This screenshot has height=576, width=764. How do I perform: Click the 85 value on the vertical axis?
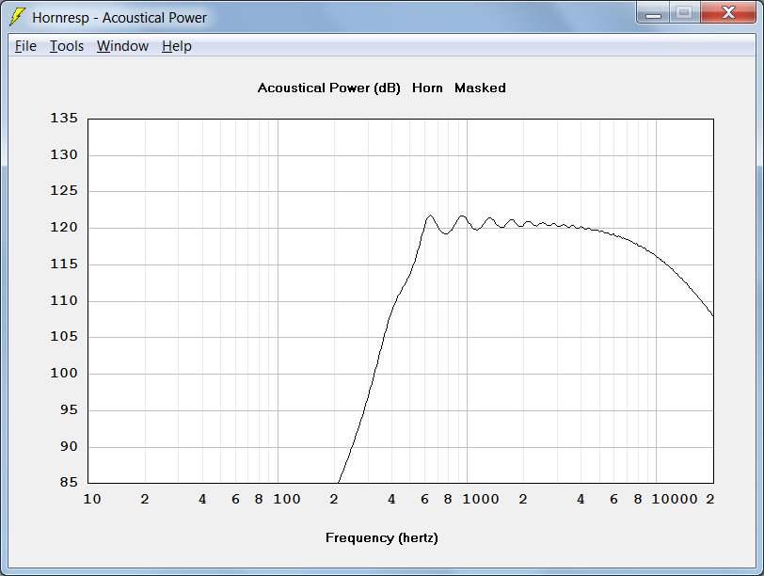69,483
